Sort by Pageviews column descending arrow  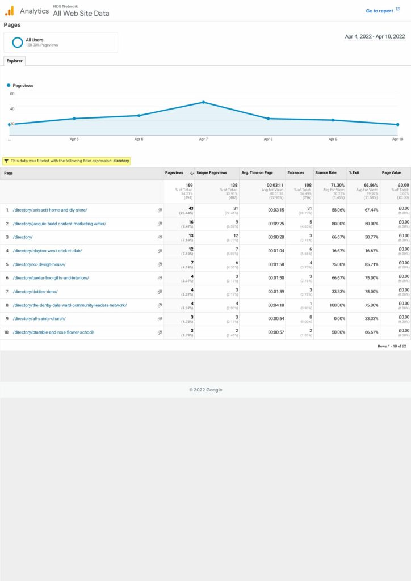point(191,173)
